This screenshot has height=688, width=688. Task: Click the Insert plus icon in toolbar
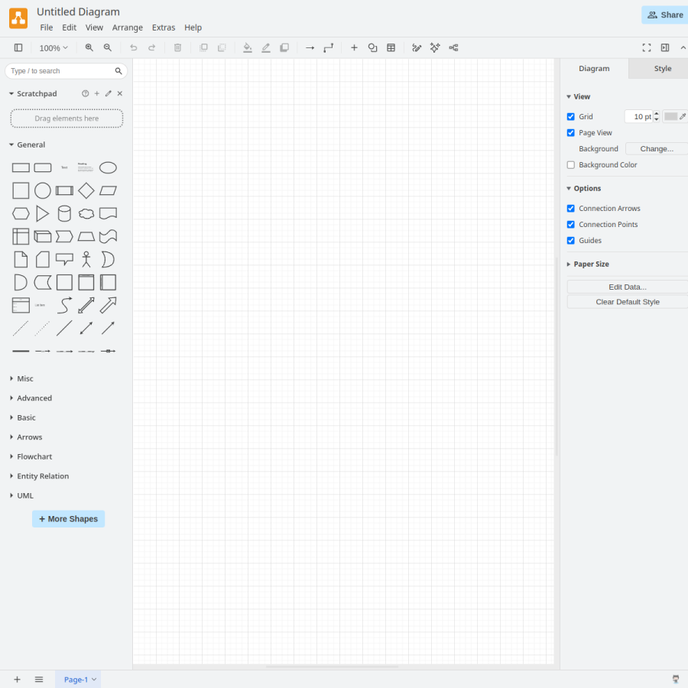[x=354, y=48]
